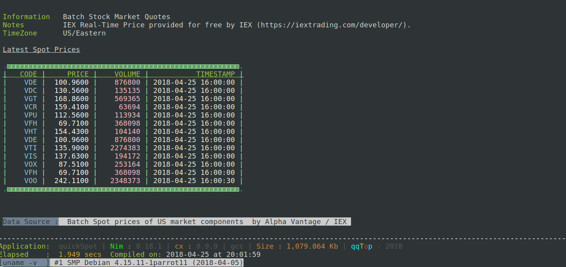The height and width of the screenshot is (267, 566).
Task: Select the VHT ticker code
Action: (30, 132)
